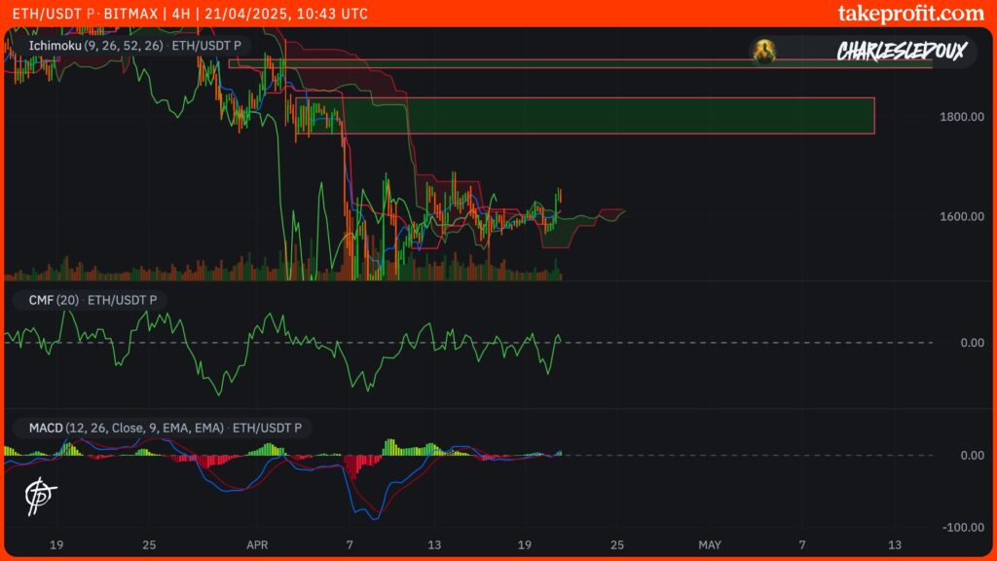997x561 pixels.
Task: Click the APR label on the time axis
Action: (257, 546)
